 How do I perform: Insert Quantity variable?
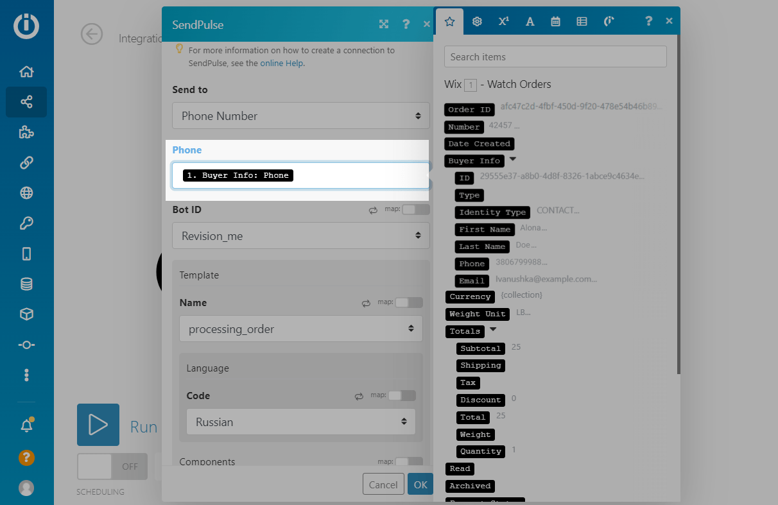tap(481, 452)
